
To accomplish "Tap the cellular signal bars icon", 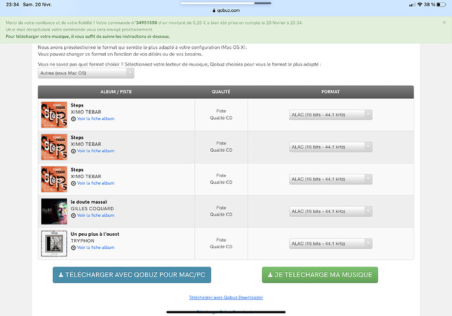I will (x=412, y=5).
